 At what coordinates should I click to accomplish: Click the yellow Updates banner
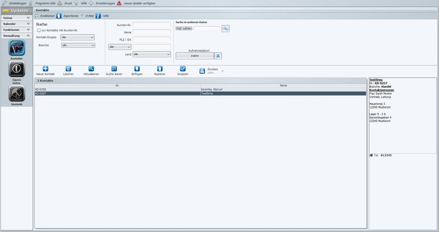click(17, 10)
